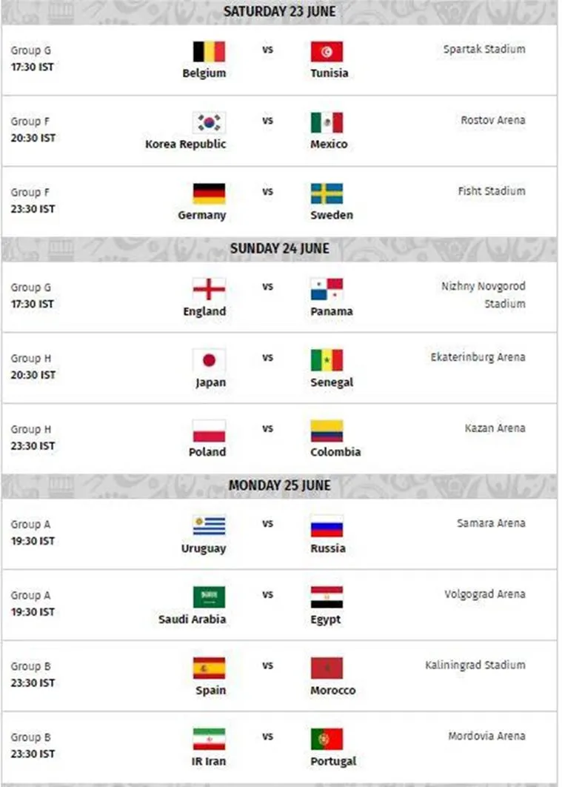Image resolution: width=562 pixels, height=787 pixels.
Task: Click the Sweden flag icon
Action: (327, 193)
